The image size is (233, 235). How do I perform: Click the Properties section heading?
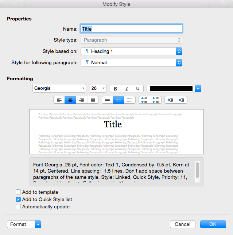[19, 19]
